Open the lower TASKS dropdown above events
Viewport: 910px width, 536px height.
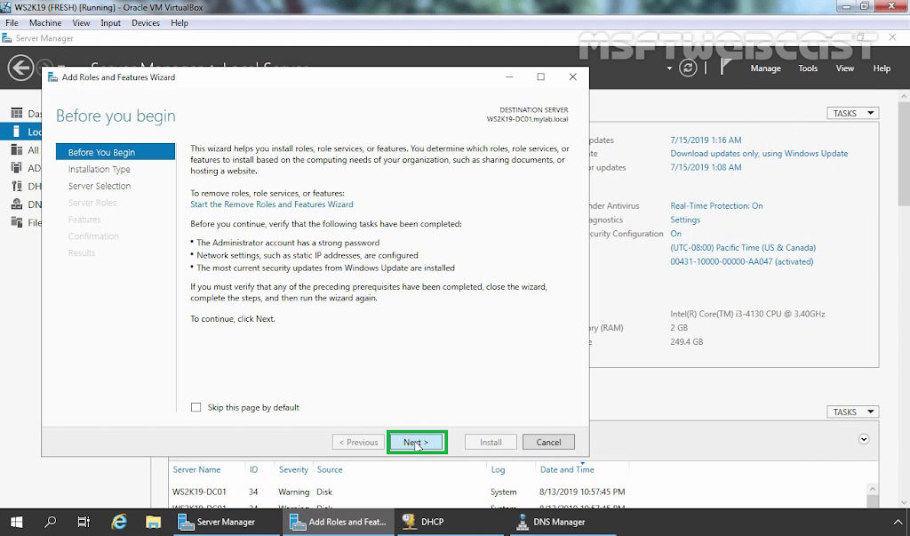(852, 412)
